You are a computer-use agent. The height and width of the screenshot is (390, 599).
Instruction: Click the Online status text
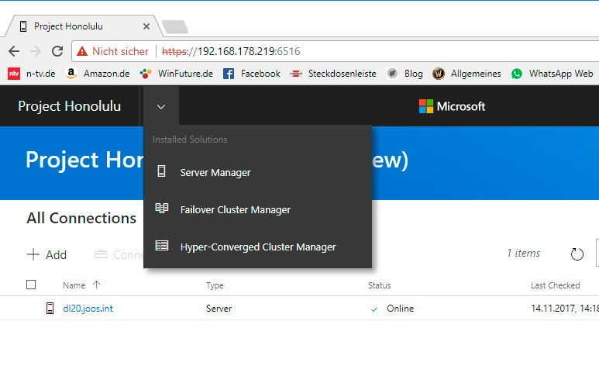400,308
